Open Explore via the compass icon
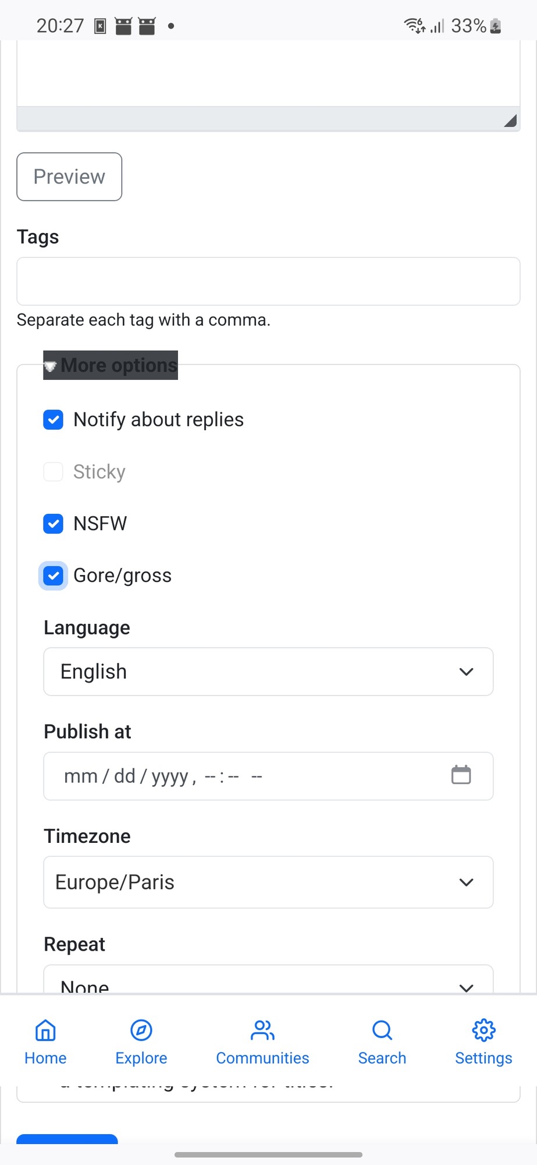 (x=141, y=1031)
